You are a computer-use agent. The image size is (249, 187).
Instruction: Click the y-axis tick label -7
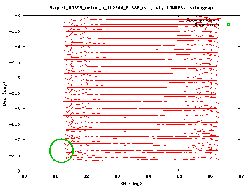click(17, 140)
